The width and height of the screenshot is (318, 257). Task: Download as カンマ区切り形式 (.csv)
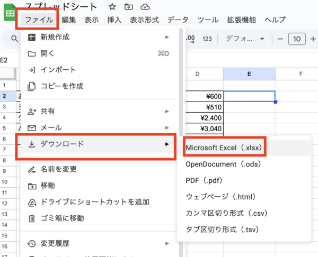coord(244,213)
